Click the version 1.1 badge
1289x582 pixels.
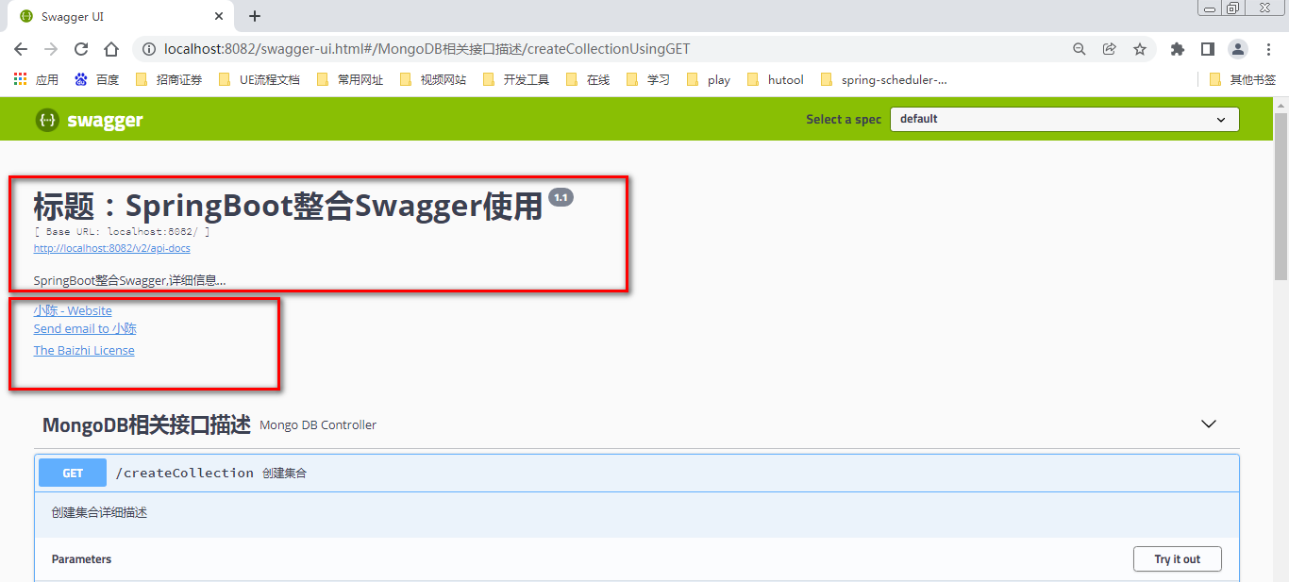click(561, 197)
